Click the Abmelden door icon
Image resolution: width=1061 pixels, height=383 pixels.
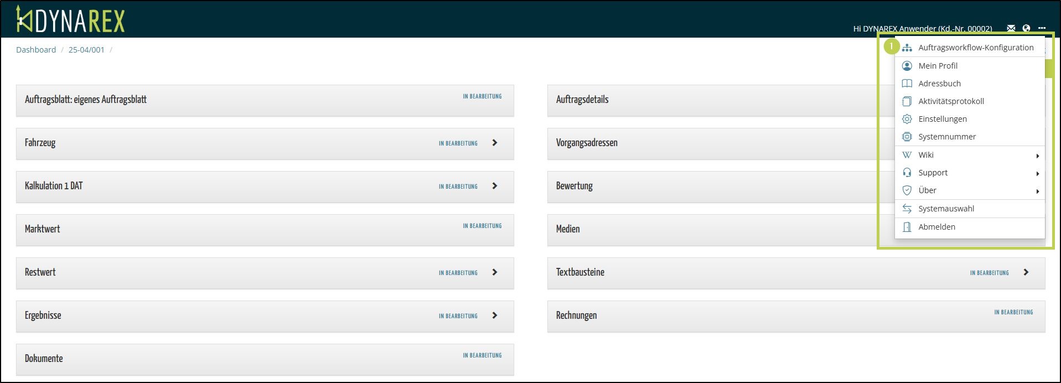[907, 227]
